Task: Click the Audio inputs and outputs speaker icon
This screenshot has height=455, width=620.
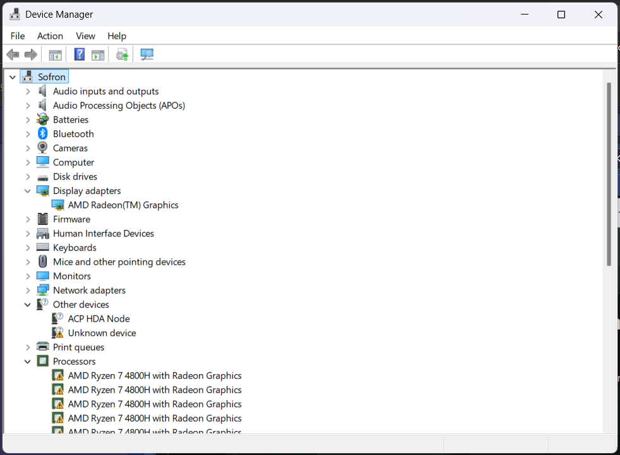Action: click(x=42, y=91)
